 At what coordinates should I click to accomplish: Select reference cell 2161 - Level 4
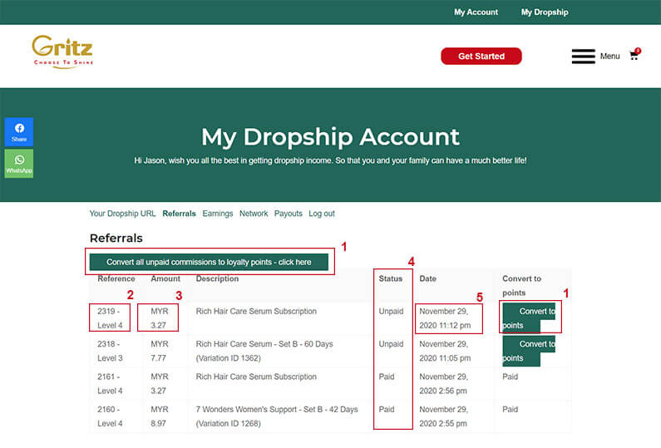[x=110, y=383]
